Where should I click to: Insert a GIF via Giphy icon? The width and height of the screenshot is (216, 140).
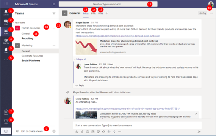tap(93, 132)
